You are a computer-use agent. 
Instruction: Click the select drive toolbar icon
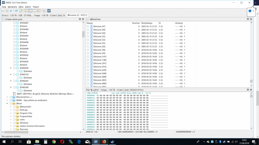[x=3, y=11]
